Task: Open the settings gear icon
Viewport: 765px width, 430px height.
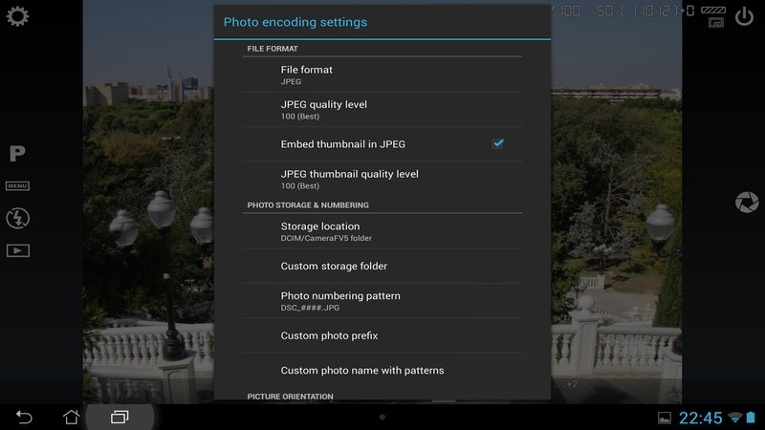Action: point(17,16)
